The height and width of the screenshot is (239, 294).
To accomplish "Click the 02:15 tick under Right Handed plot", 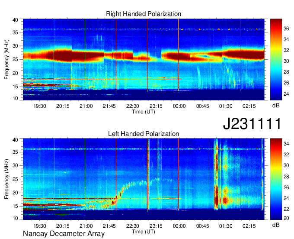I will coord(249,106).
